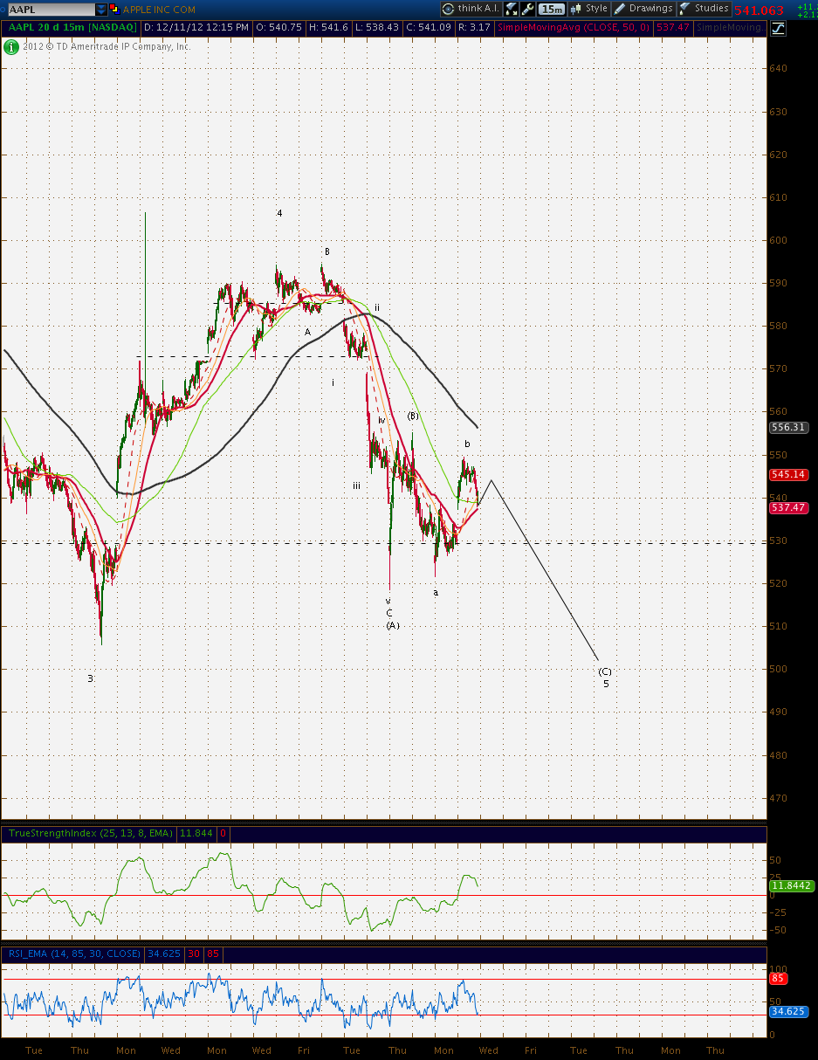
Task: Click the red 545.14 price bubble
Action: pyautogui.click(x=788, y=474)
